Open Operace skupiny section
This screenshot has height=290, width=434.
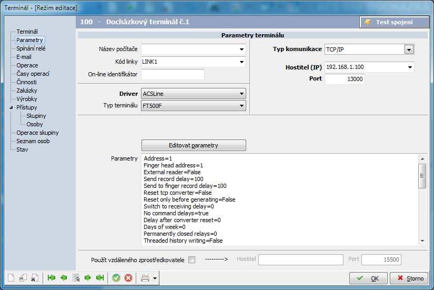37,133
